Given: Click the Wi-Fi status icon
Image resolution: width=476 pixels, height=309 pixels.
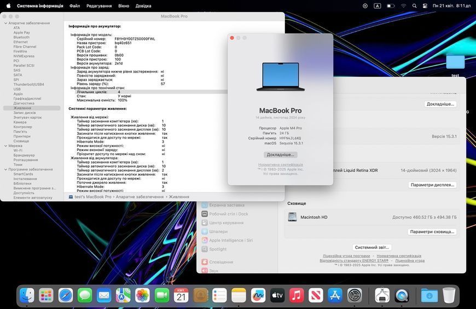Looking at the screenshot, I should point(403,6).
